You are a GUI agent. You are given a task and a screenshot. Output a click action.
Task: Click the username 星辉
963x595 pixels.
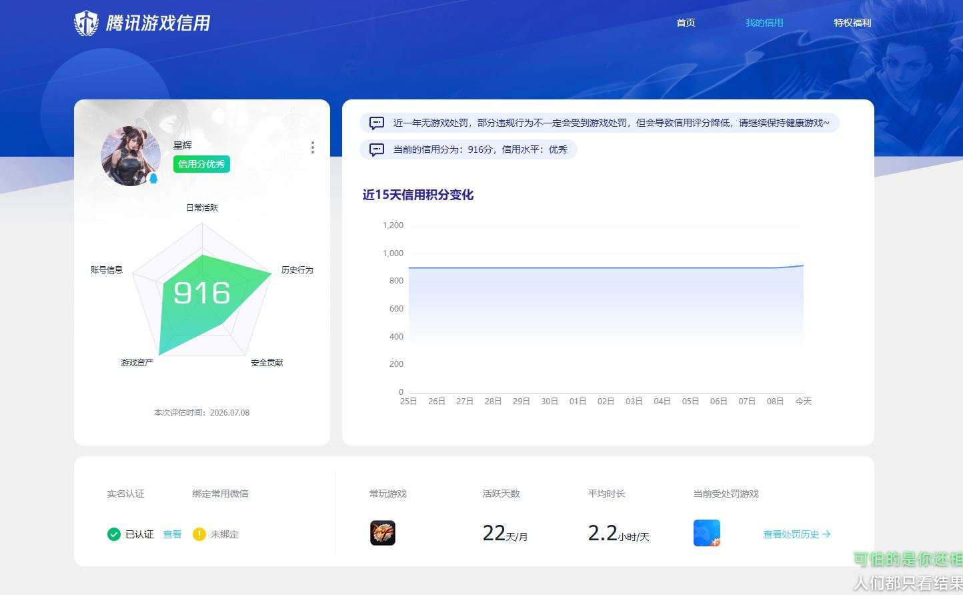click(x=183, y=145)
